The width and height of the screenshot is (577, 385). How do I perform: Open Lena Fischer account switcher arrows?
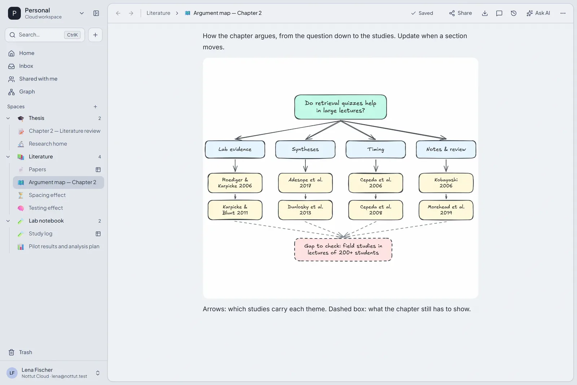[98, 373]
